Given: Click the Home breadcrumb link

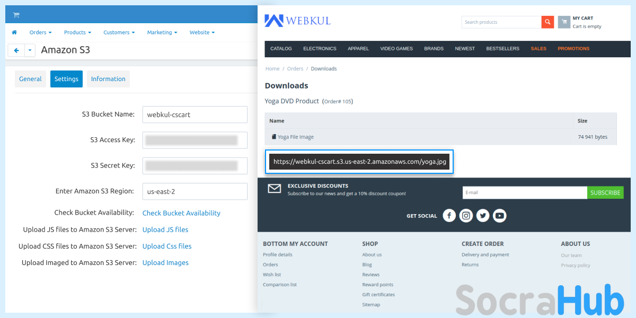Looking at the screenshot, I should click(272, 69).
